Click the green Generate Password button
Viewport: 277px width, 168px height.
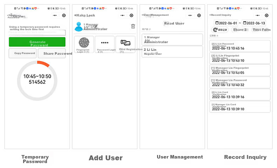37,42
